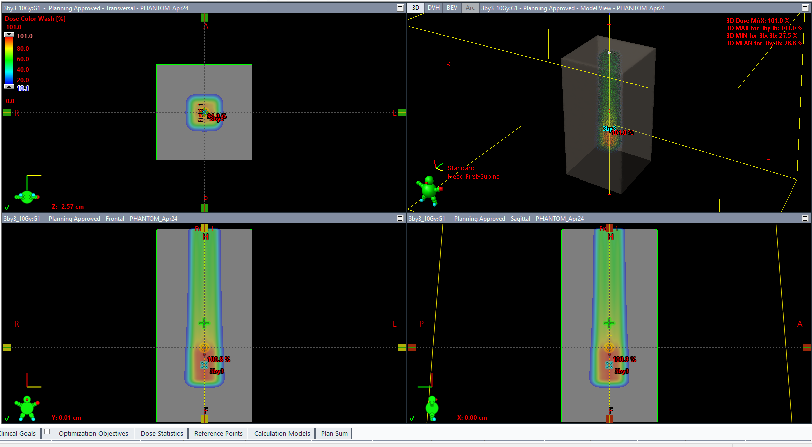The height and width of the screenshot is (447, 812).
Task: Click the upper dose color wash down-arrow
Action: point(9,35)
